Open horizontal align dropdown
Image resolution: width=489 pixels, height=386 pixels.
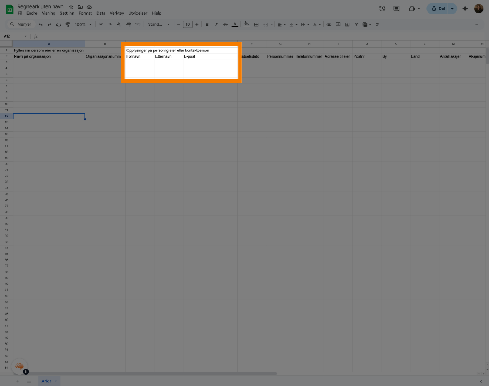click(281, 24)
